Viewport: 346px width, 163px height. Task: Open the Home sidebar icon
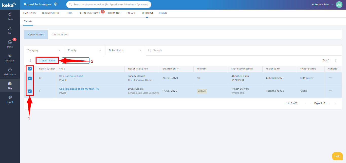[10, 16]
